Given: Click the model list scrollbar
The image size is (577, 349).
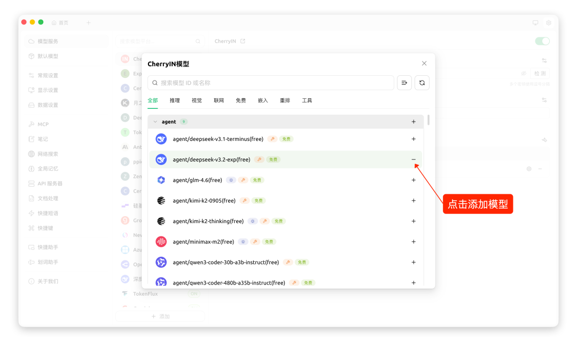Looking at the screenshot, I should click(x=428, y=120).
